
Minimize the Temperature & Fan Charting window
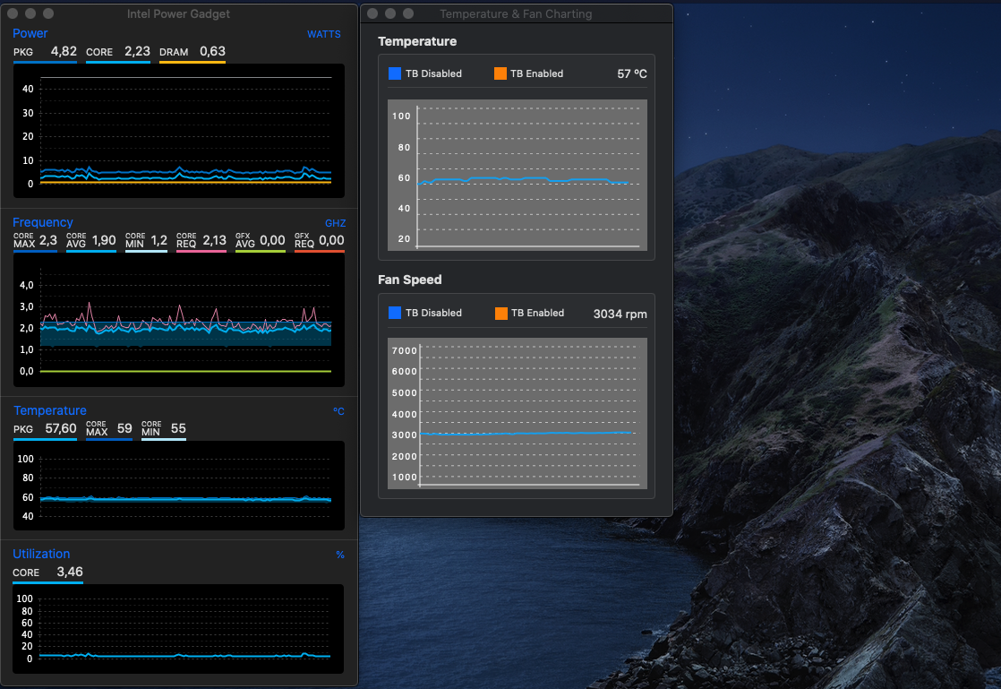click(390, 13)
